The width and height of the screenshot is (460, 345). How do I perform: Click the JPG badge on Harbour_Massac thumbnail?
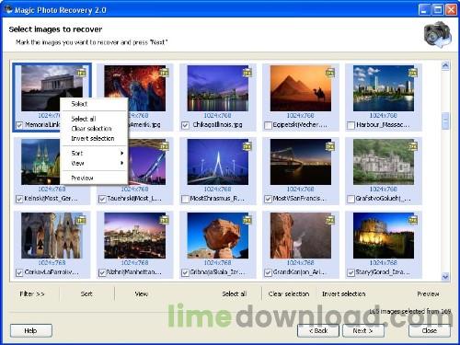point(412,73)
